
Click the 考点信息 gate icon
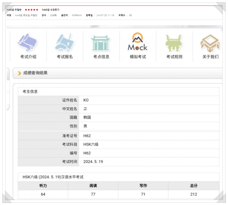[x=101, y=43]
